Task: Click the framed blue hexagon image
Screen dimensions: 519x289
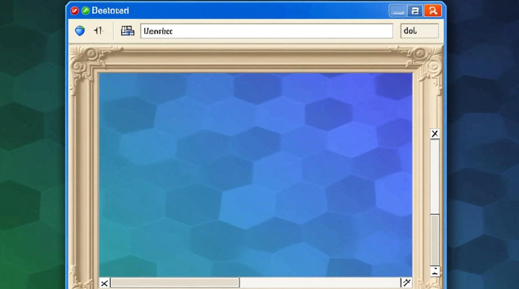Action: 256,173
